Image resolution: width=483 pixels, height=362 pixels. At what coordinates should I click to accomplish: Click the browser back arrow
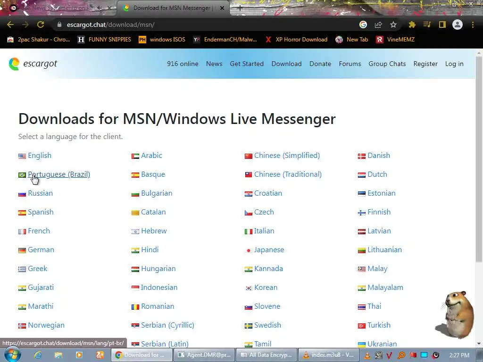tap(10, 25)
